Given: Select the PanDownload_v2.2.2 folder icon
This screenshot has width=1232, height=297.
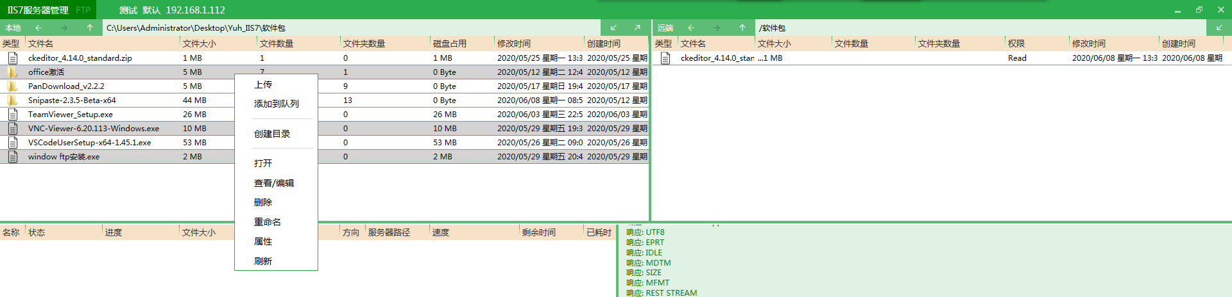Looking at the screenshot, I should click(12, 86).
